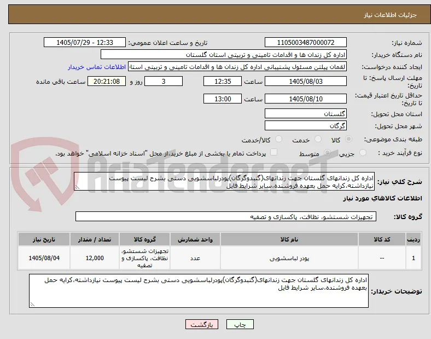Click the resize handle of شرح کلی نیاز textarea

tap(77, 187)
